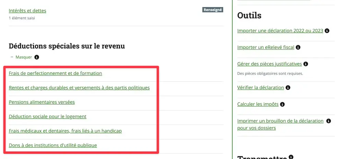Open Pensions alimentaires versées link
343x159 pixels.
tap(42, 102)
